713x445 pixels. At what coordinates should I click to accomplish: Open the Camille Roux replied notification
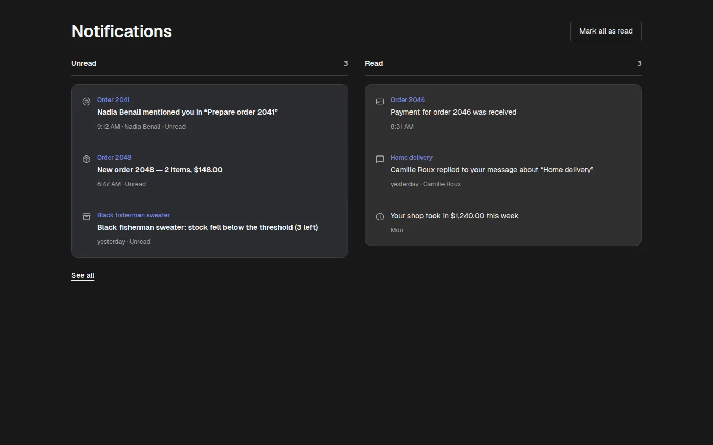point(492,170)
